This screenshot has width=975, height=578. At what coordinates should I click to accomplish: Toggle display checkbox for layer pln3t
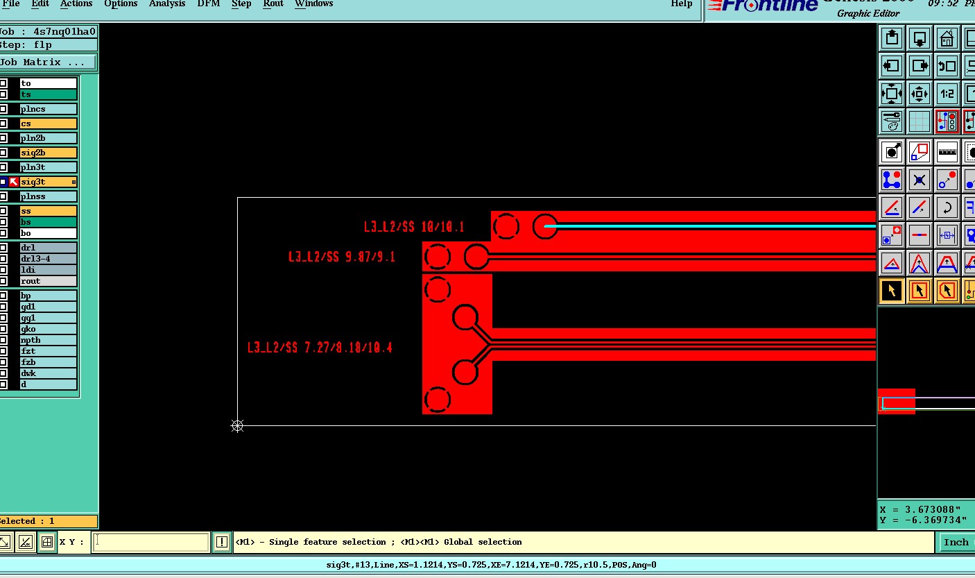click(x=3, y=167)
